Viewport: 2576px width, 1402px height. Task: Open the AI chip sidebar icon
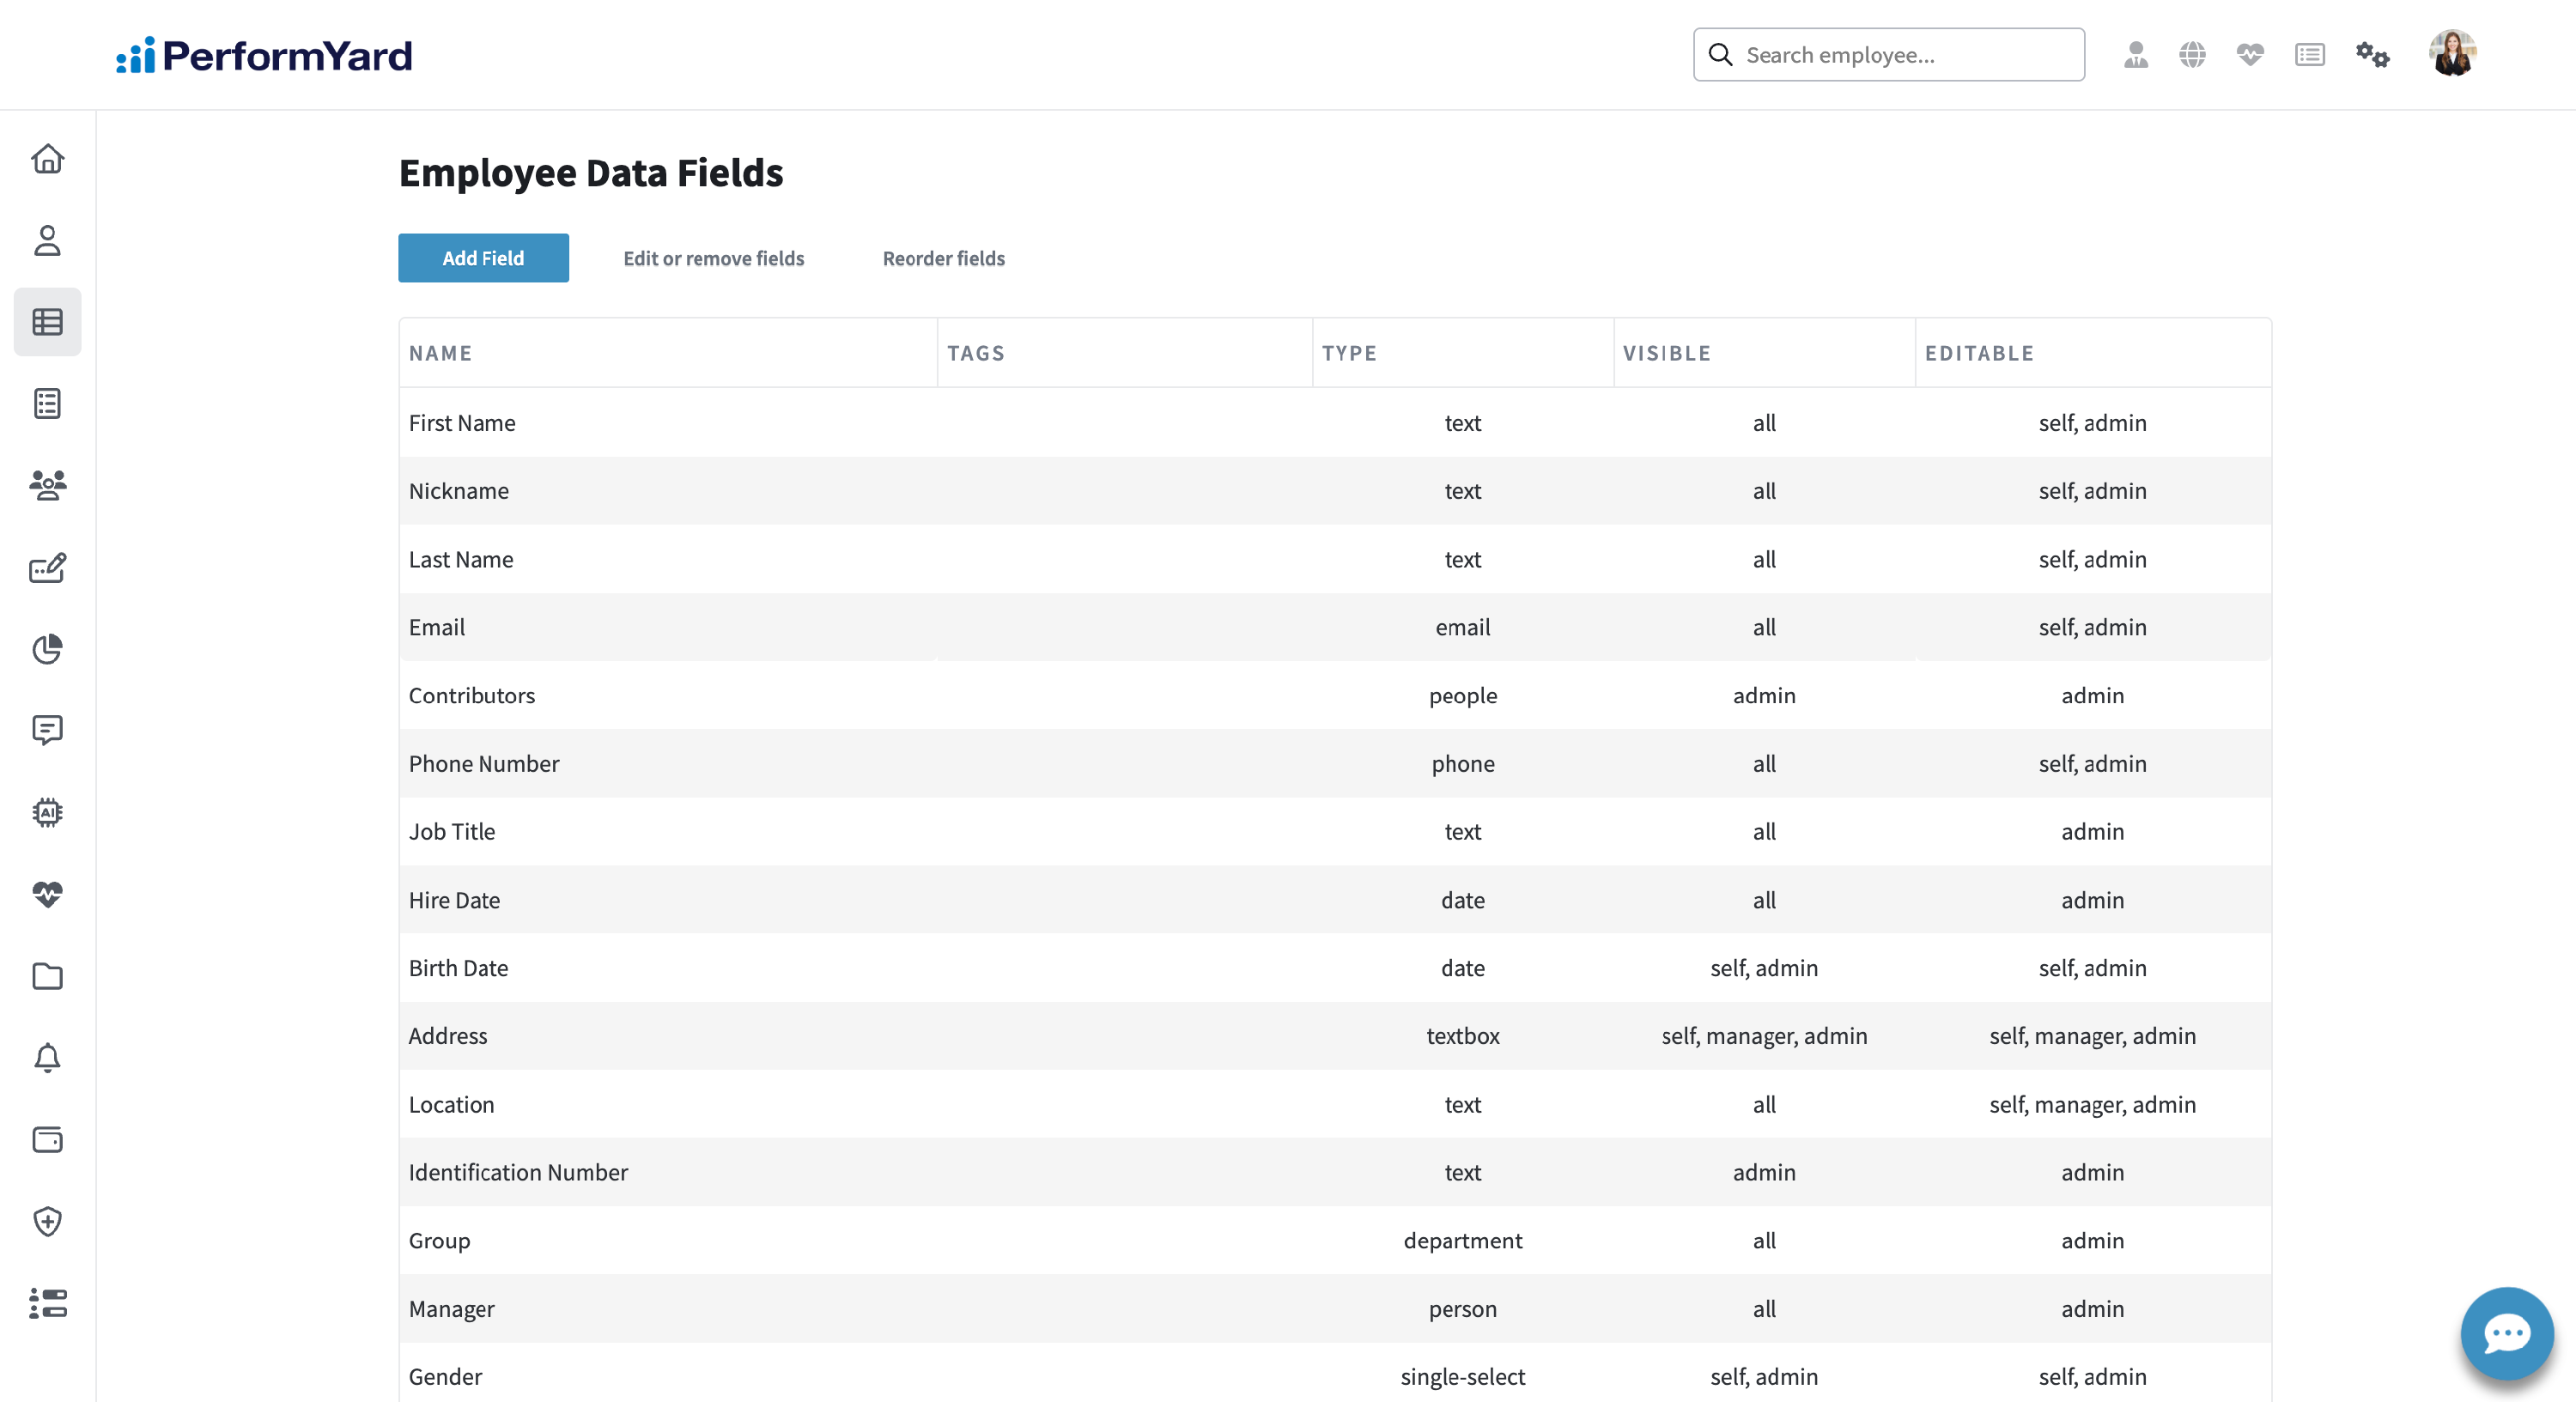click(x=47, y=812)
